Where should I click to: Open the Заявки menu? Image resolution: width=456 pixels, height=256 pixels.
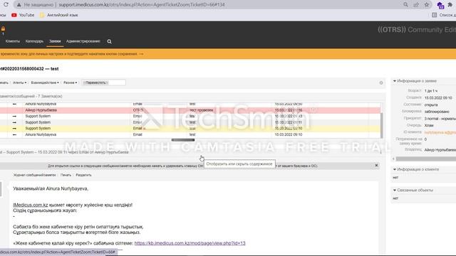(x=55, y=41)
